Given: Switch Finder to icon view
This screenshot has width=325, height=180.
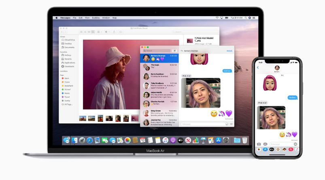Looking at the screenshot, I should (81, 32).
